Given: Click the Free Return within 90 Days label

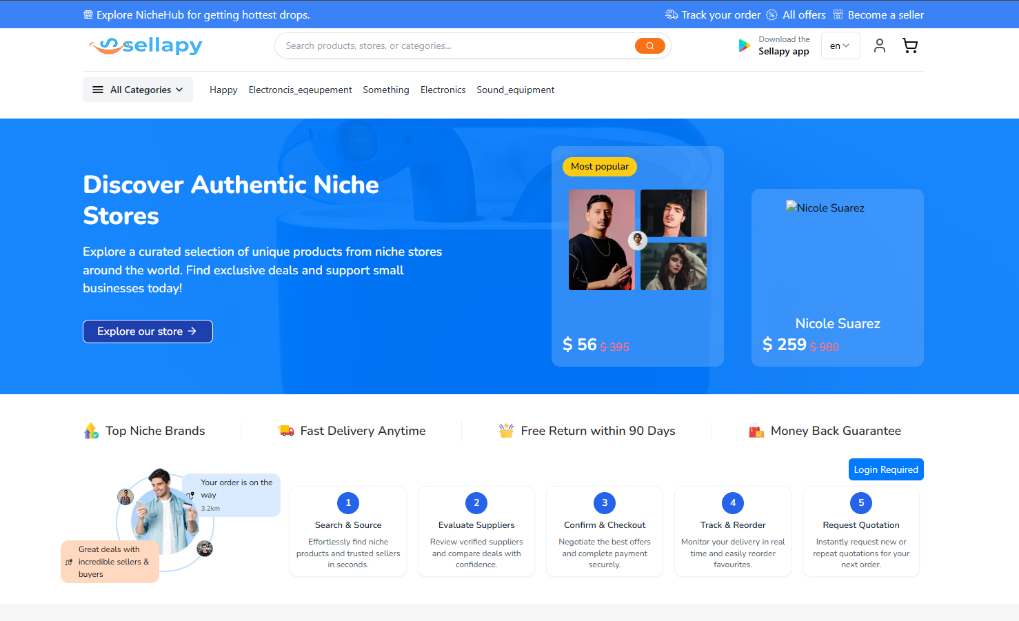Looking at the screenshot, I should click(x=598, y=431).
